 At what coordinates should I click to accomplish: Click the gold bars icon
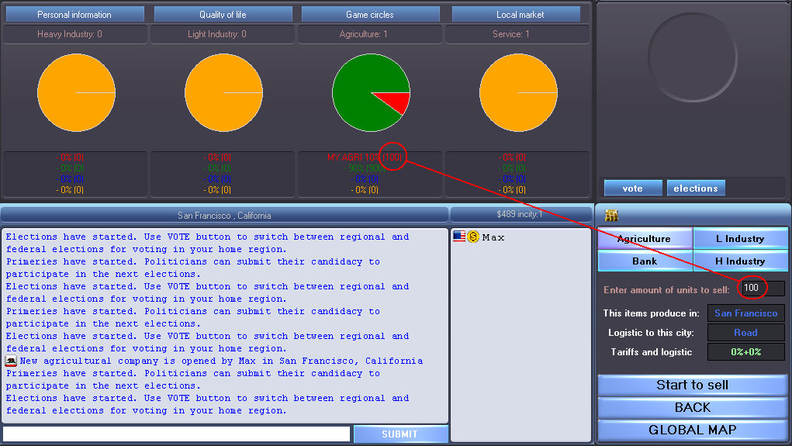tap(610, 216)
